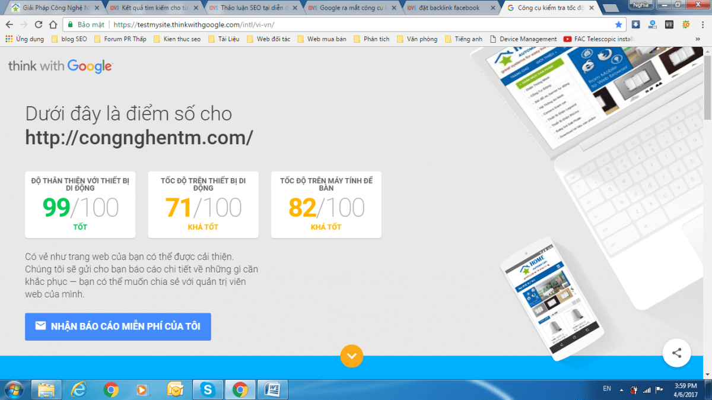Go to the browser home page
Image resolution: width=712 pixels, height=400 pixels.
[x=53, y=25]
